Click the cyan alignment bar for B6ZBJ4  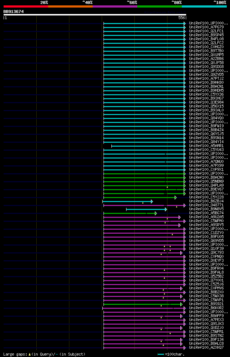tap(128, 201)
